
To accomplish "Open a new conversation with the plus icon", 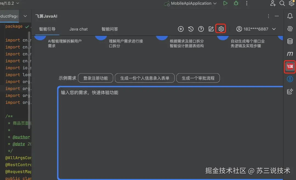I will [x=181, y=29].
